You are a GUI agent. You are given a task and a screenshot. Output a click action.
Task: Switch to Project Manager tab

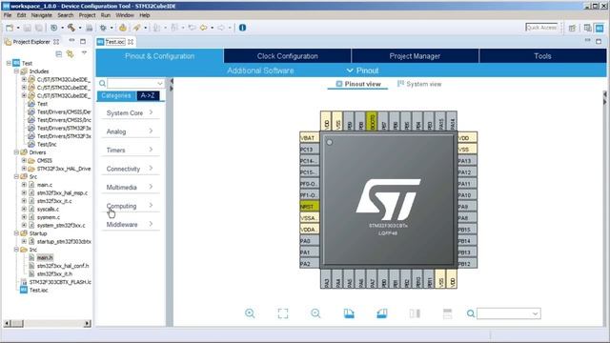tap(415, 56)
